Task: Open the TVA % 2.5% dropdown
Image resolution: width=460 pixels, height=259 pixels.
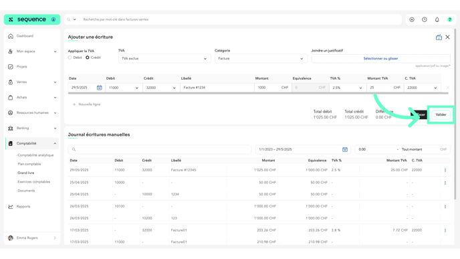Action: [348, 88]
